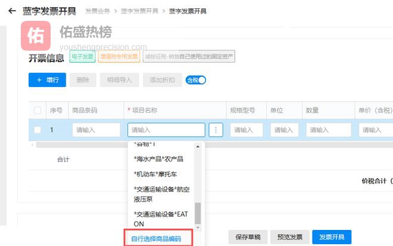The height and width of the screenshot is (246, 393).
Task: Click the 增行 add row button
Action: pos(47,80)
